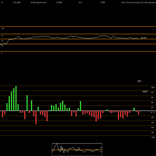Screen dimensions: 156x156
Task: Click the MR axis label -100
Action: point(153,138)
